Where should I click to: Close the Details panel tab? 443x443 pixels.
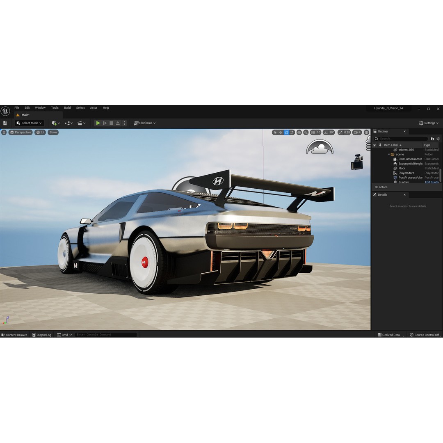point(404,195)
